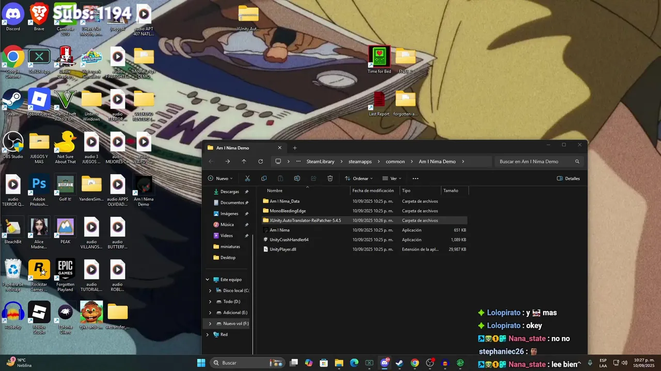Viewport: 661px width, 371px height.
Task: Show hidden breadcrumb path with ellipsis
Action: coord(298,161)
